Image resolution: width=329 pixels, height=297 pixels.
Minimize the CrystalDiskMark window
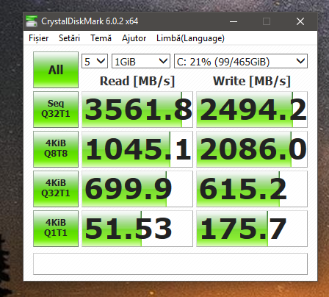tap(234, 21)
